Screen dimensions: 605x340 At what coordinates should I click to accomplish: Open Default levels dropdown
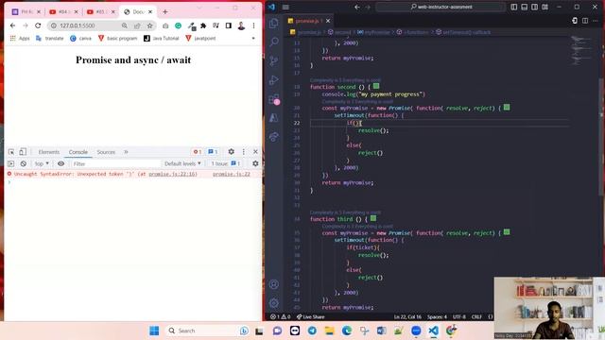[x=182, y=163]
